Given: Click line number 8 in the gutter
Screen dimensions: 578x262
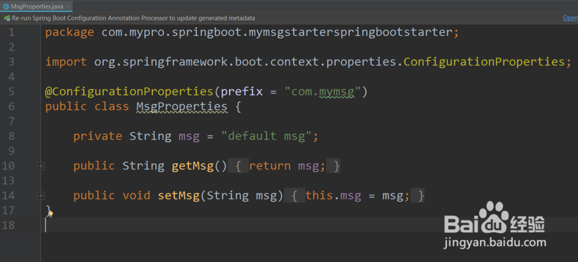Looking at the screenshot, I should pyautogui.click(x=10, y=136).
